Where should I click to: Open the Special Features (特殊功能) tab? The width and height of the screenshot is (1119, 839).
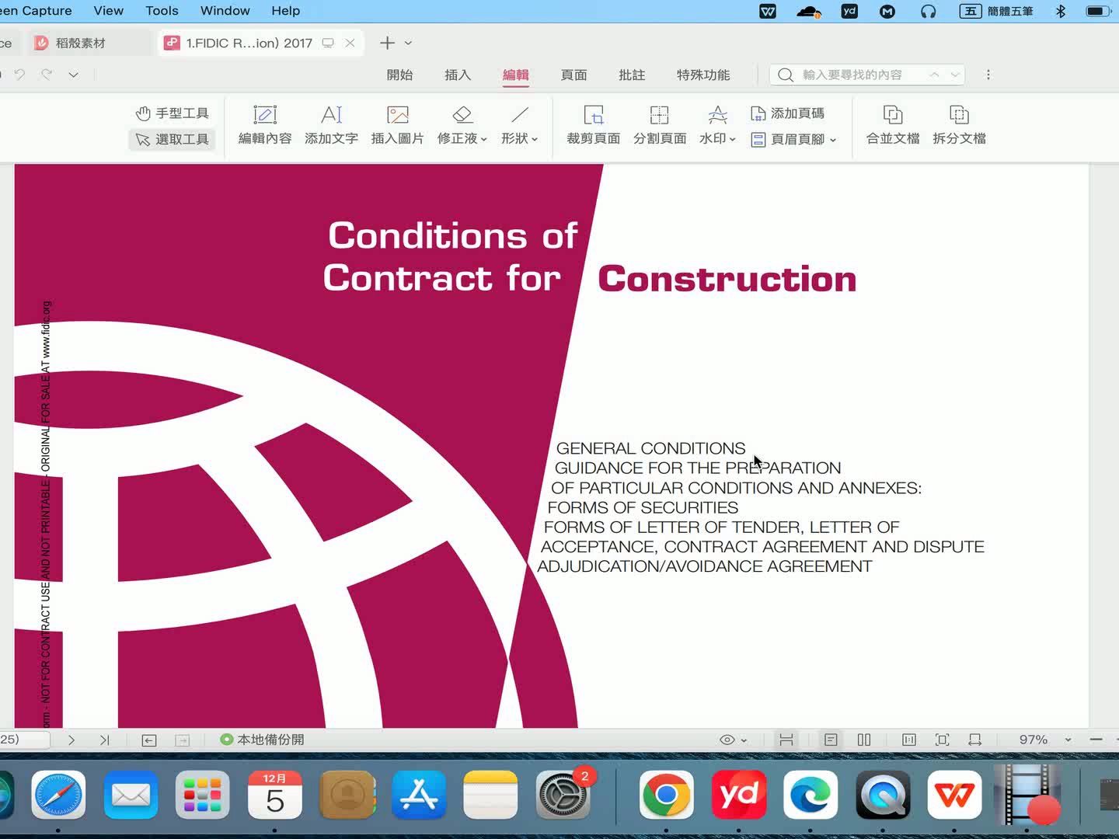(x=703, y=75)
